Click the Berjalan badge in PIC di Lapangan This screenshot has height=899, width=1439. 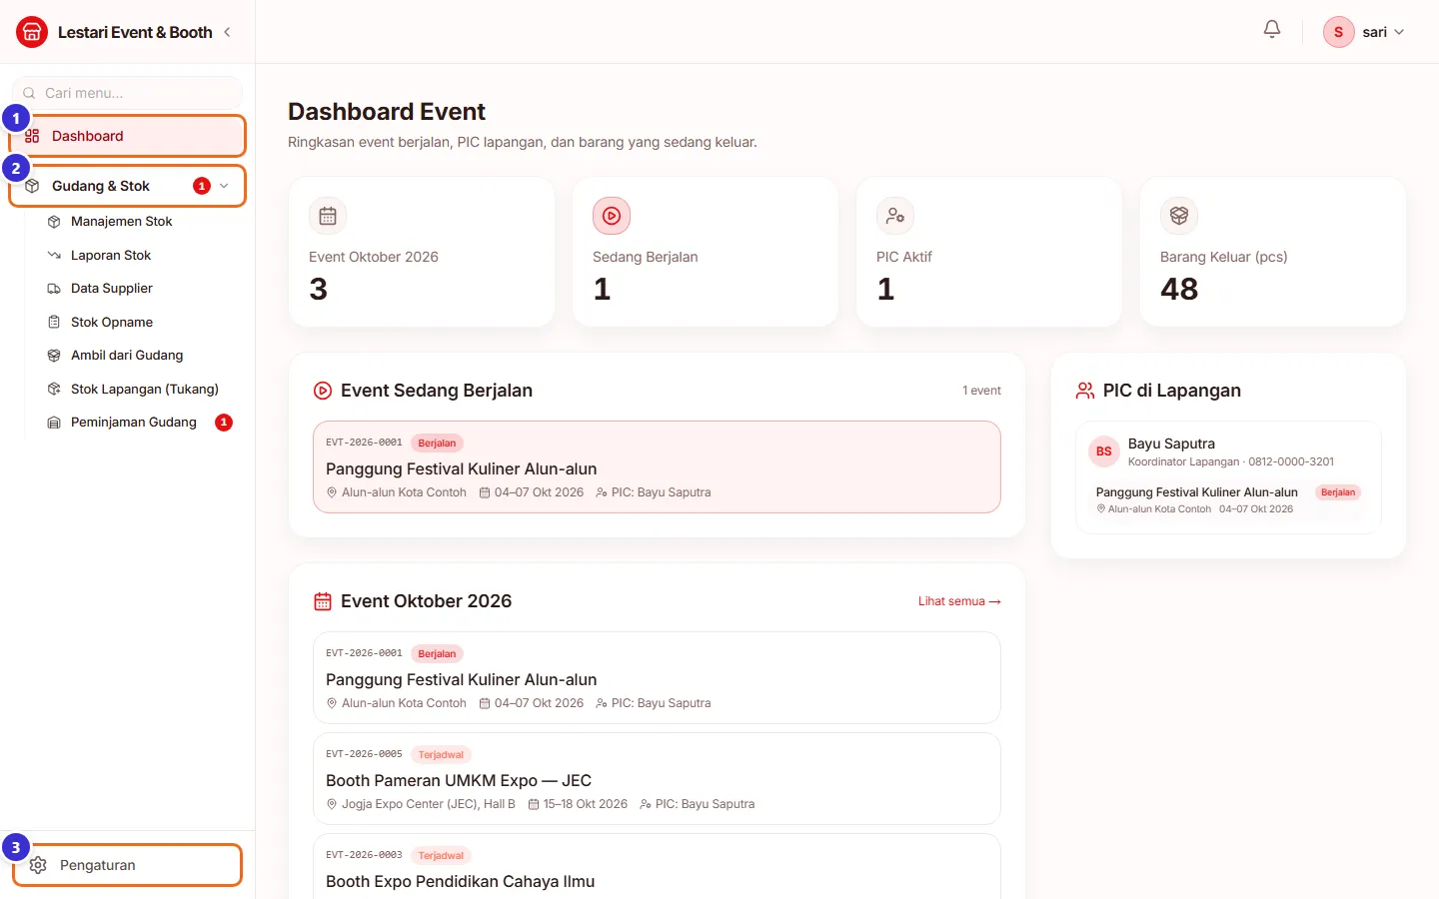pos(1338,492)
